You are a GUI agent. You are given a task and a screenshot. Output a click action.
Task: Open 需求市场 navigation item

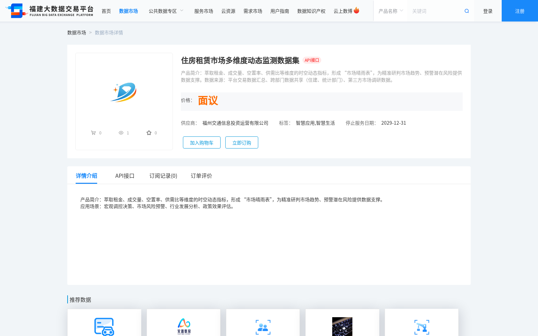253,11
